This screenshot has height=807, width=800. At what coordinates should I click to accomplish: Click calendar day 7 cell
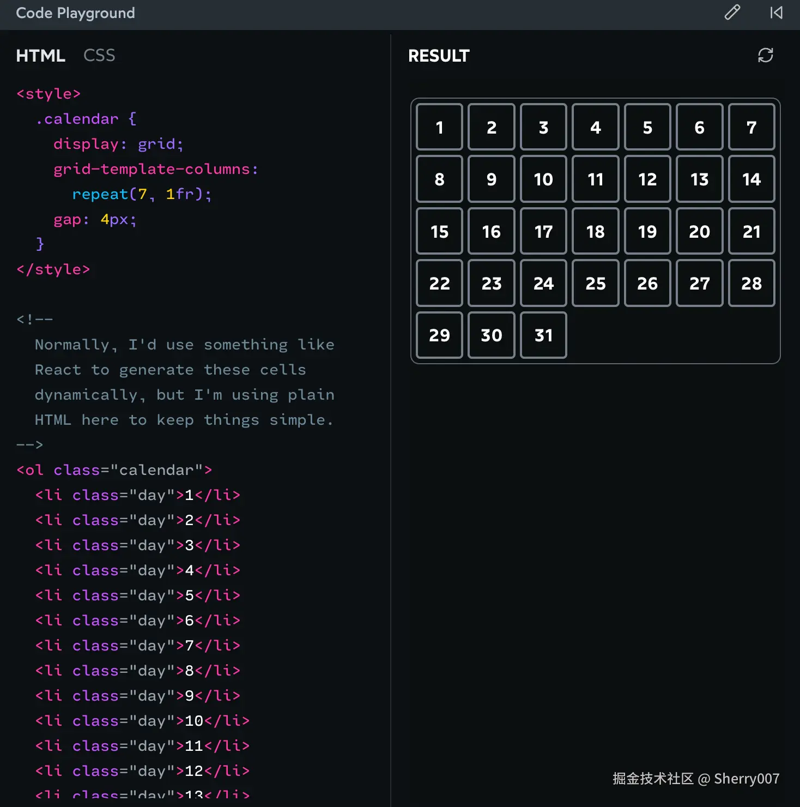(751, 127)
